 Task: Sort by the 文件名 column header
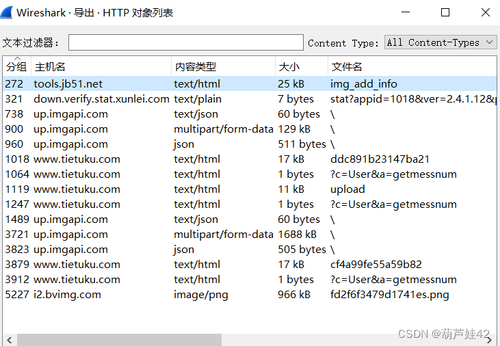pos(412,66)
